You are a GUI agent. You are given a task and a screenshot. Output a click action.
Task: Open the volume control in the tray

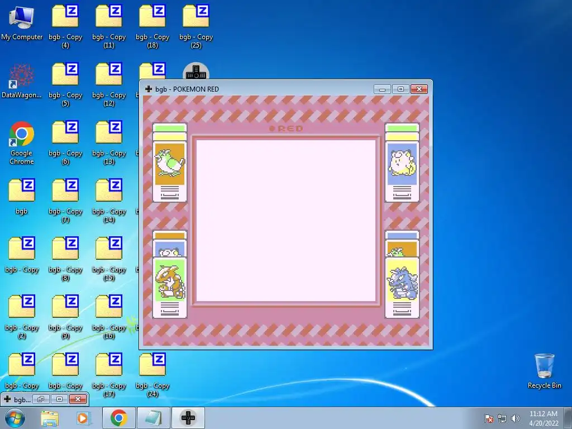tap(515, 418)
